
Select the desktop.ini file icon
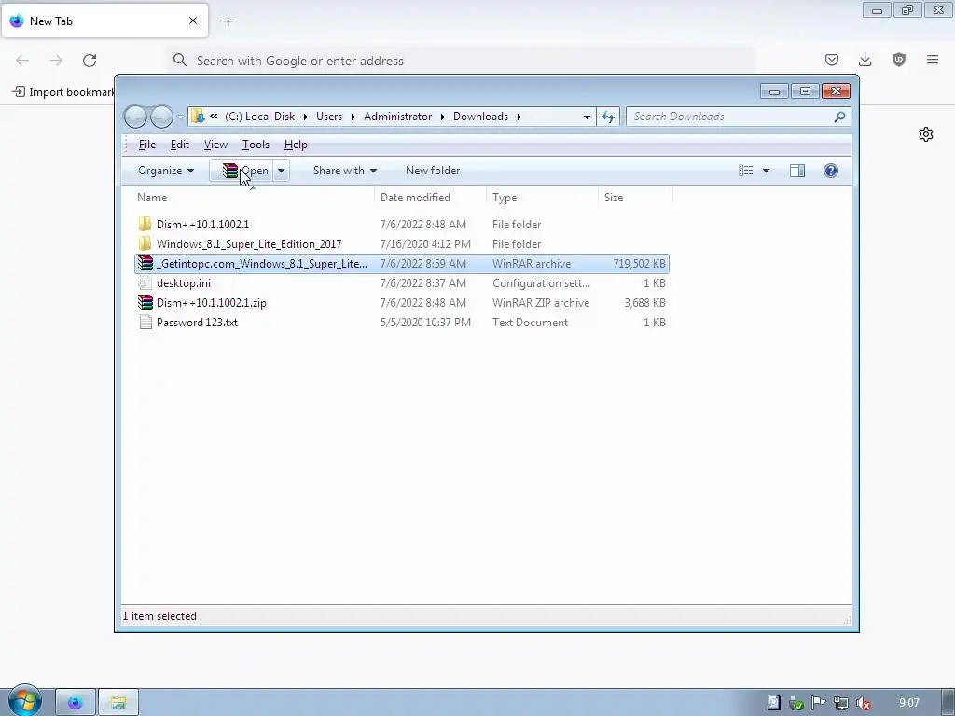(145, 283)
